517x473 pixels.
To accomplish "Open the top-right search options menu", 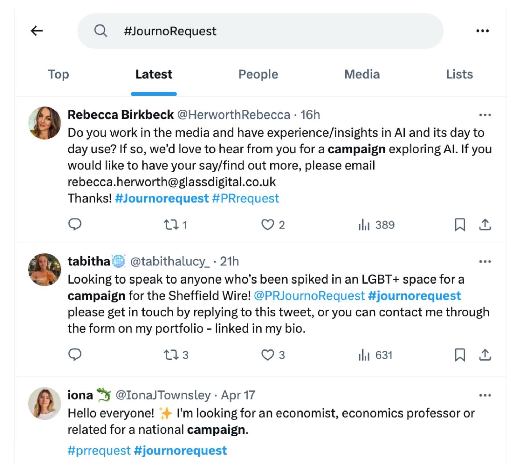I will coord(484,31).
